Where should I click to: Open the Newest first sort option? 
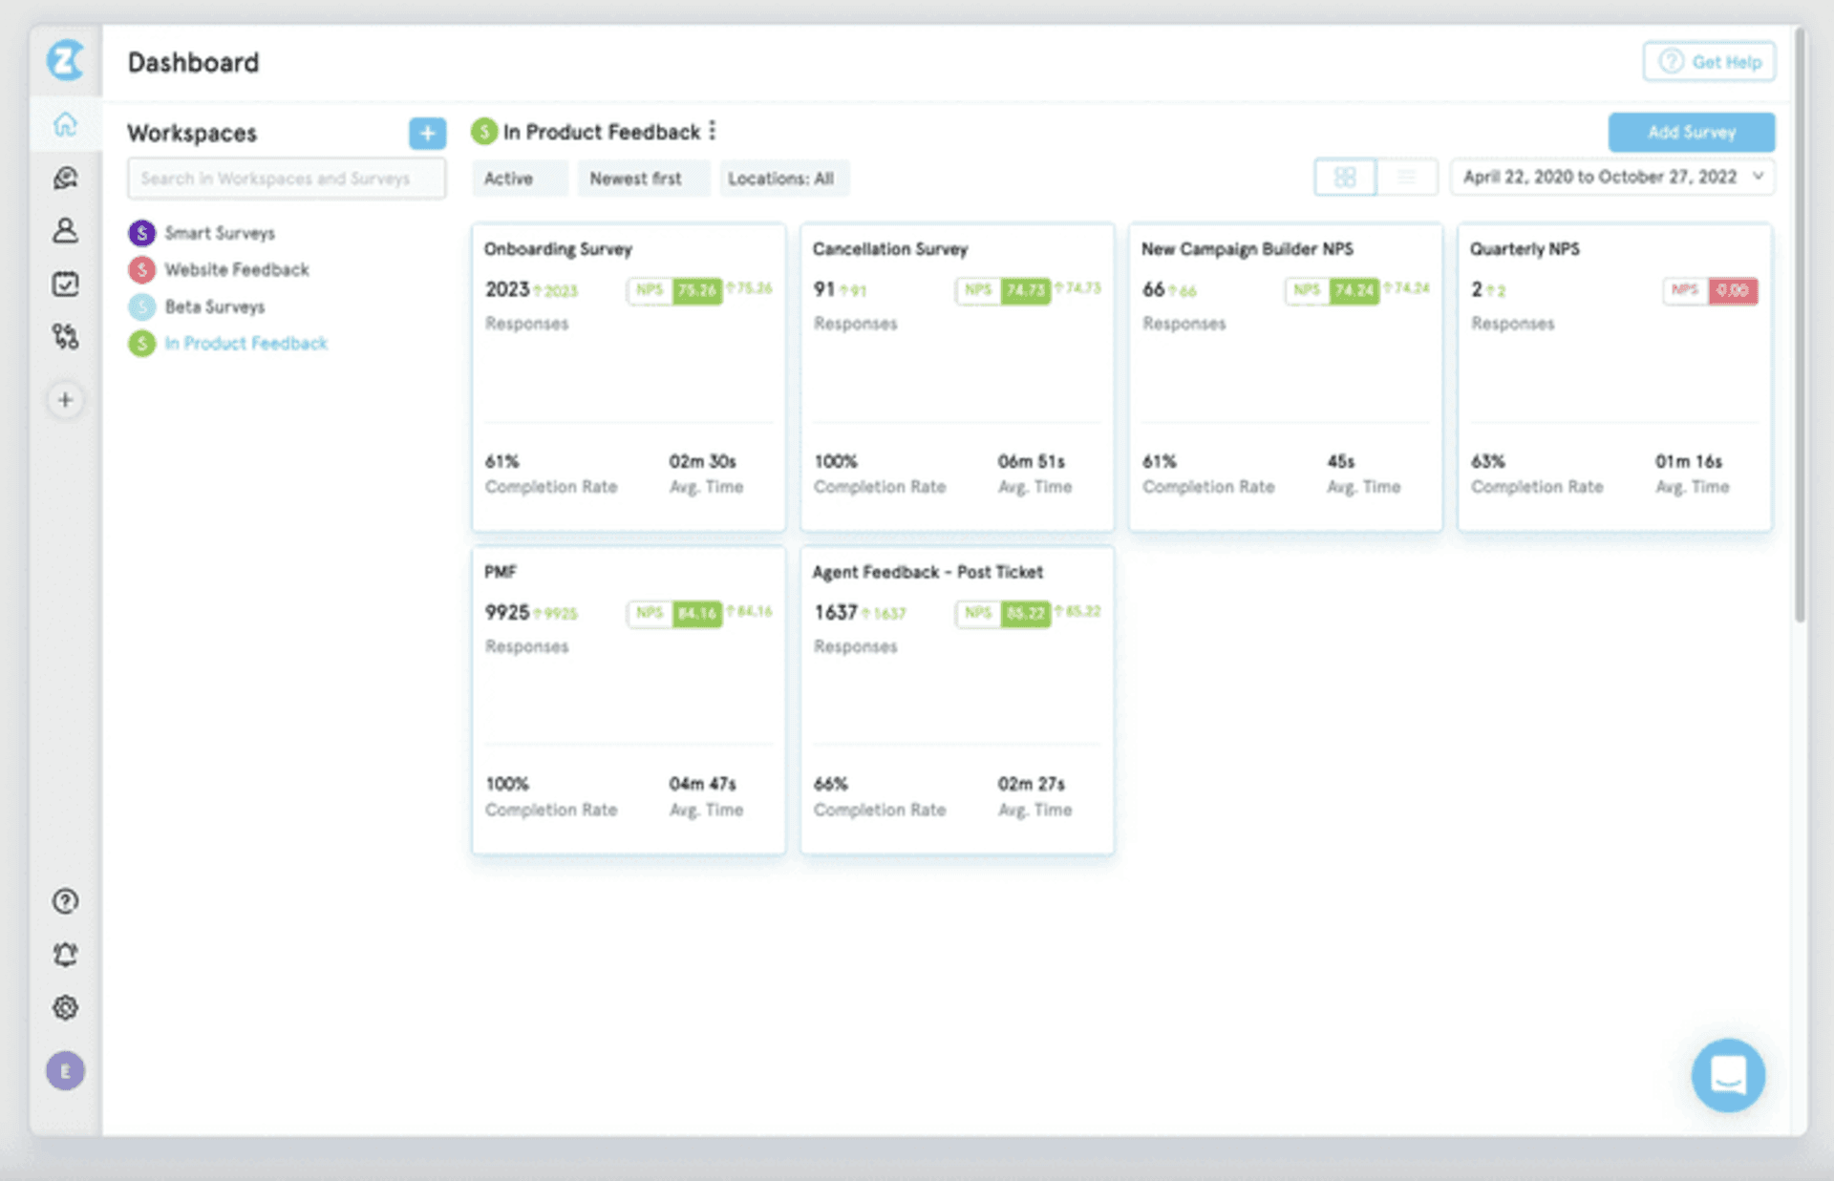click(643, 178)
